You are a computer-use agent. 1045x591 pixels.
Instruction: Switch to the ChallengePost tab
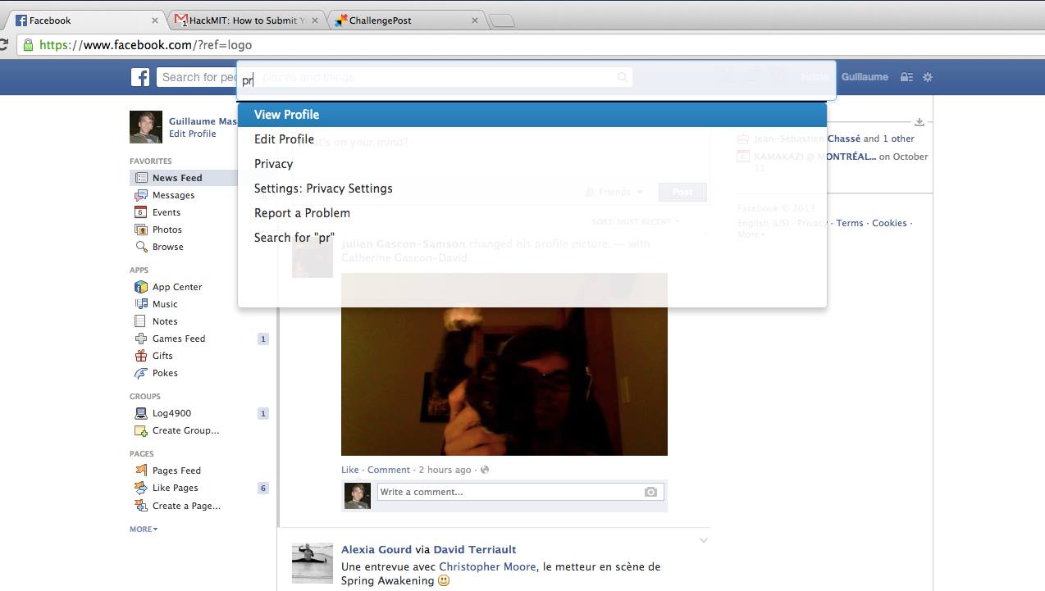click(407, 20)
